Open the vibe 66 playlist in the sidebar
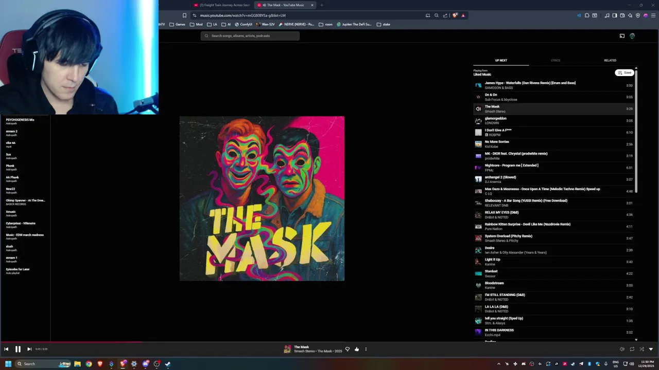Viewport: 659px width, 370px height. [x=11, y=143]
